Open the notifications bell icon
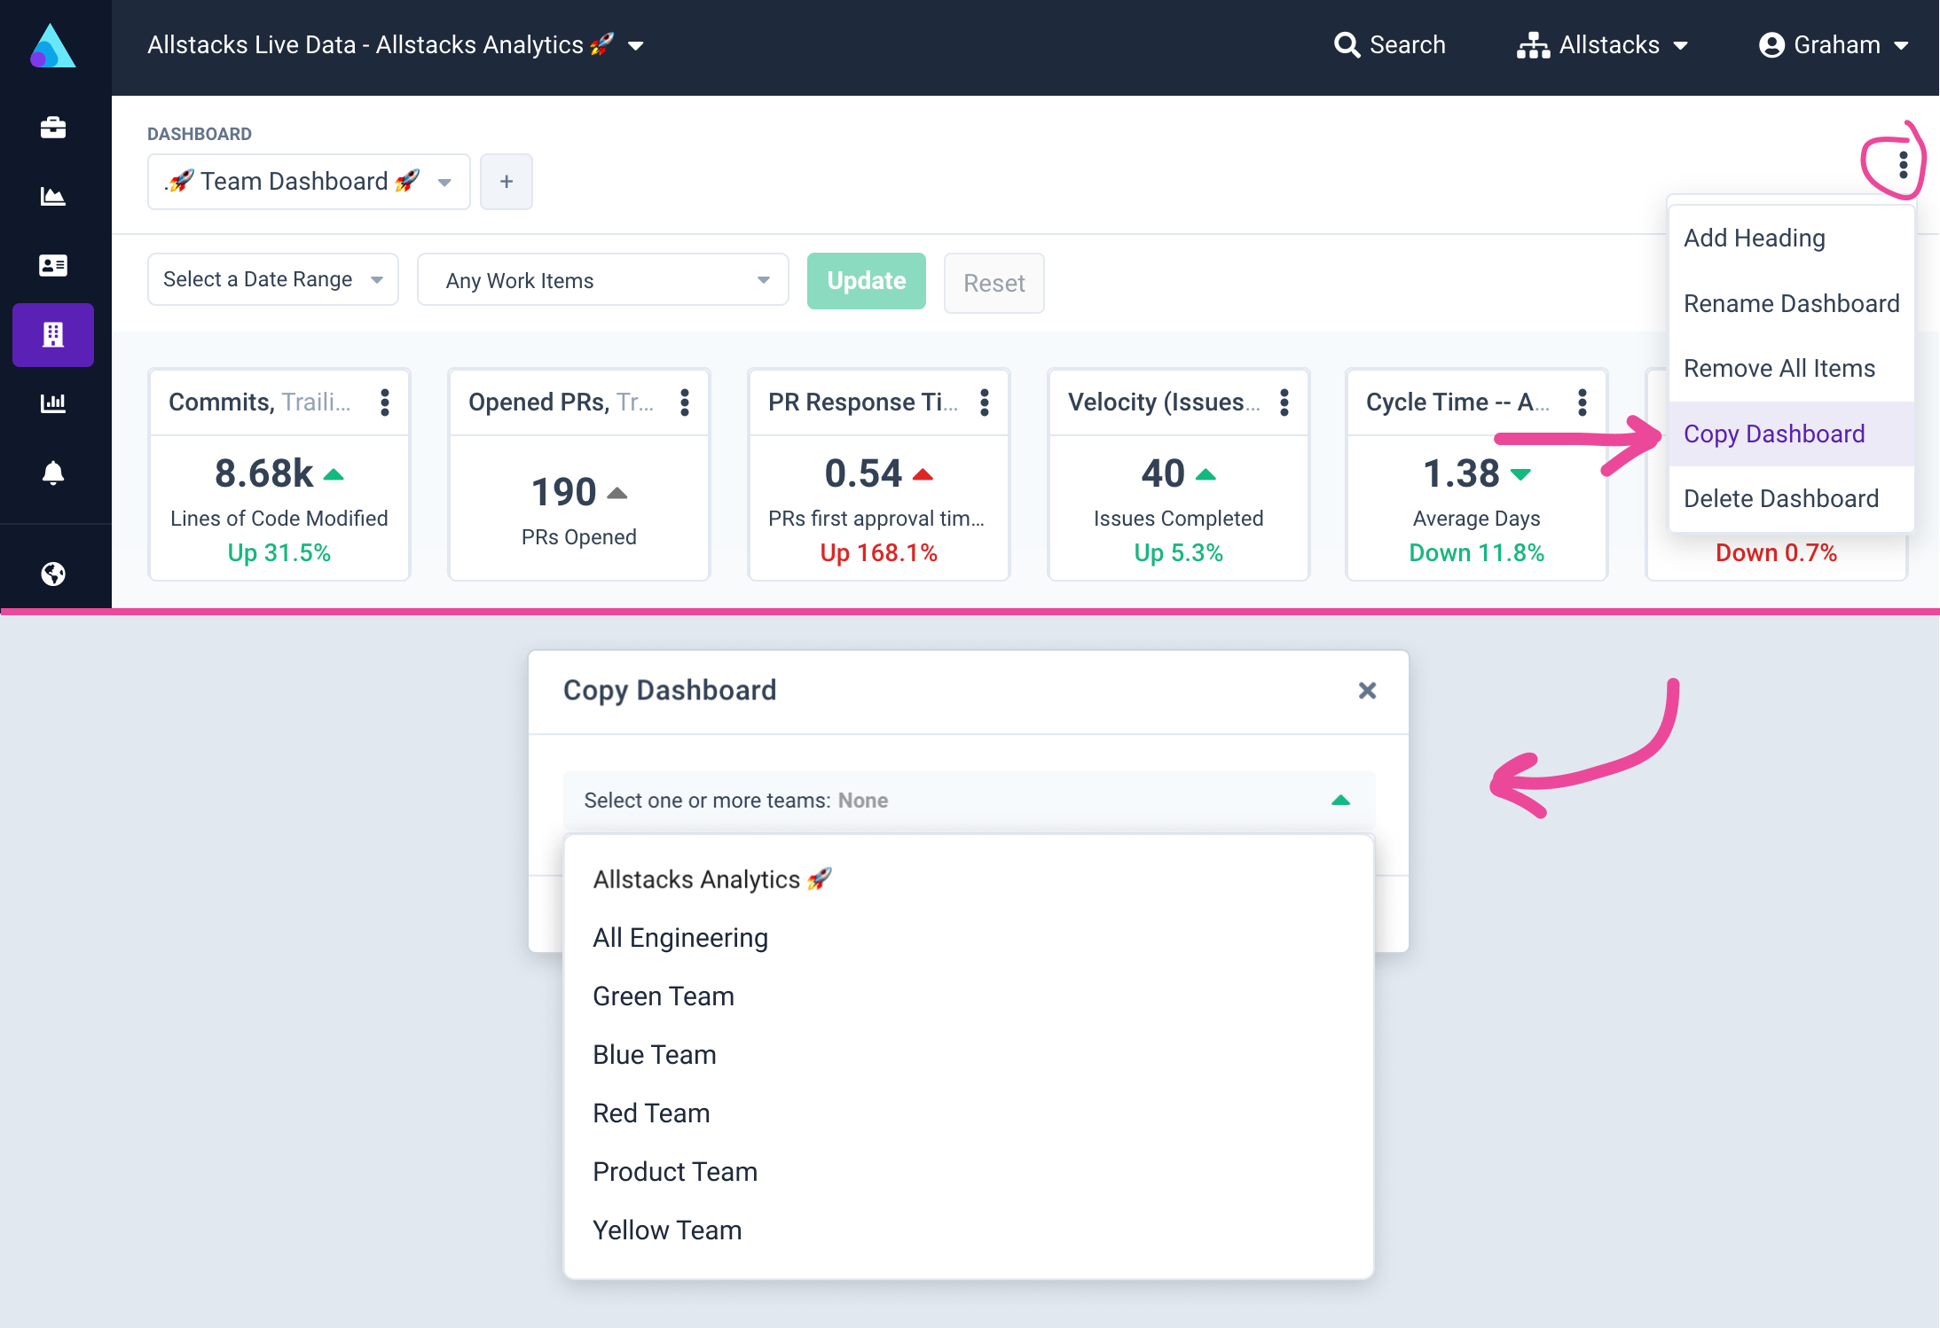The height and width of the screenshot is (1328, 1940). pos(53,473)
